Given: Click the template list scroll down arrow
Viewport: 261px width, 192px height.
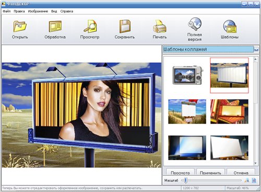Looking at the screenshot, I should [255, 163].
